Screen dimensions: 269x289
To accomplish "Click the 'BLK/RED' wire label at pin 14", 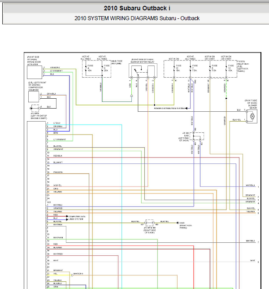I will (x=58, y=247).
